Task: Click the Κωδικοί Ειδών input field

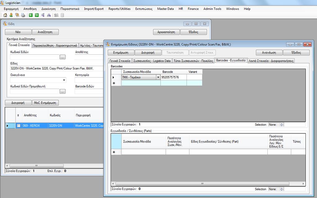Action: pos(35,57)
